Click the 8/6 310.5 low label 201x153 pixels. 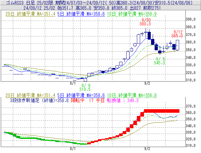[85, 87]
